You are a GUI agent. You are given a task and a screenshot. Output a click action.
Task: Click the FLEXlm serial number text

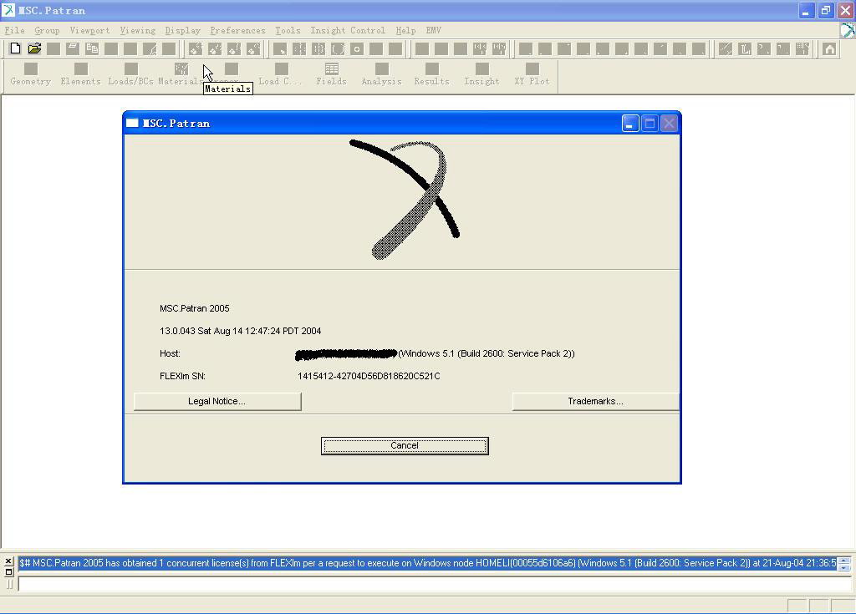(369, 376)
